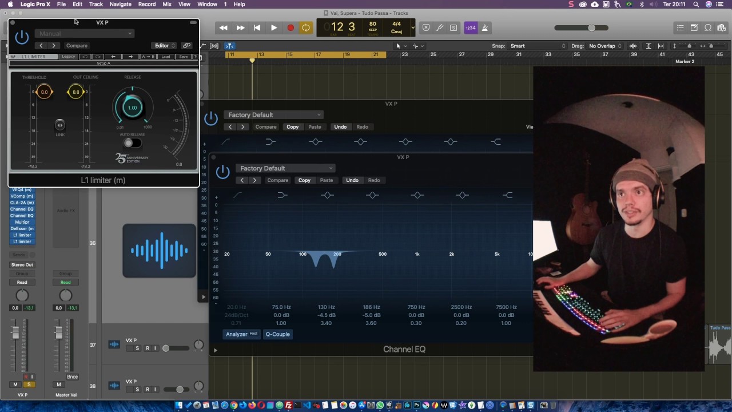The height and width of the screenshot is (412, 732).
Task: Click the 130 Hz parametric band icon
Action: point(327,195)
